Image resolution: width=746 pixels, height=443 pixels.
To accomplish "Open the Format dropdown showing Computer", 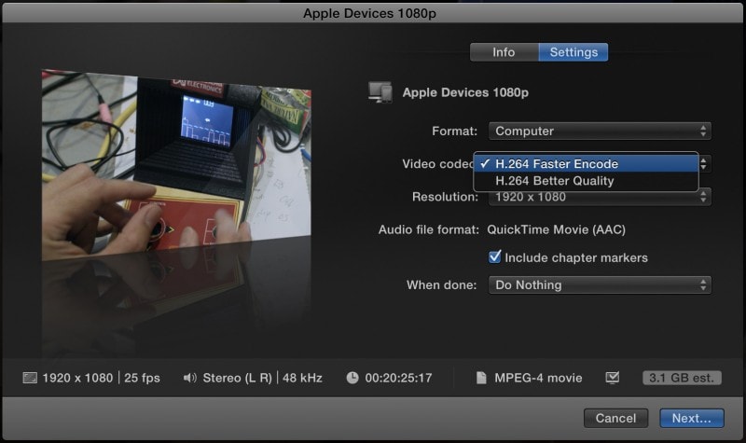I will 600,131.
